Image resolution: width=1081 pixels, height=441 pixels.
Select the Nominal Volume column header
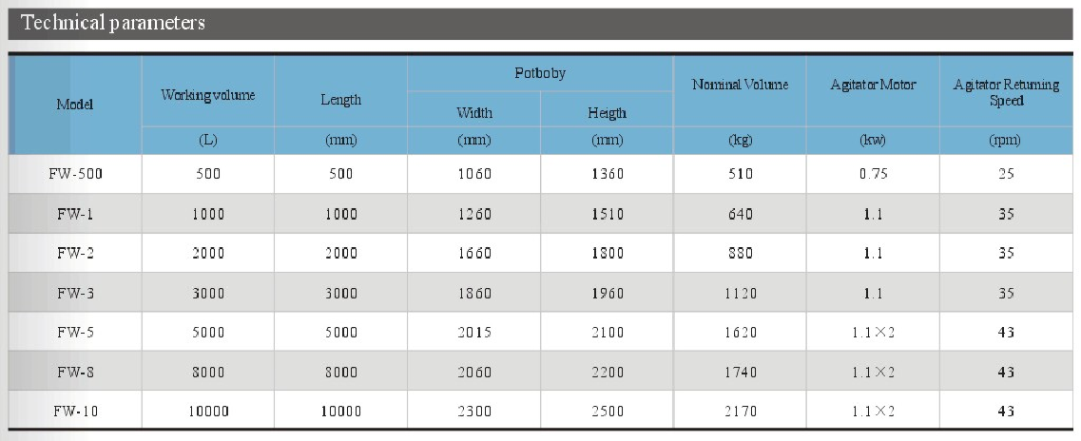click(740, 85)
